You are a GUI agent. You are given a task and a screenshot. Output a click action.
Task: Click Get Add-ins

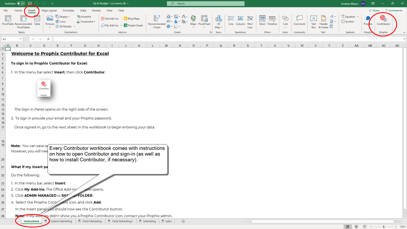[x=110, y=19]
